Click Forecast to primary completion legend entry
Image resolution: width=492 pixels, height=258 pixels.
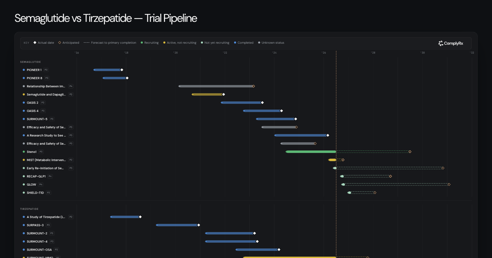(110, 43)
